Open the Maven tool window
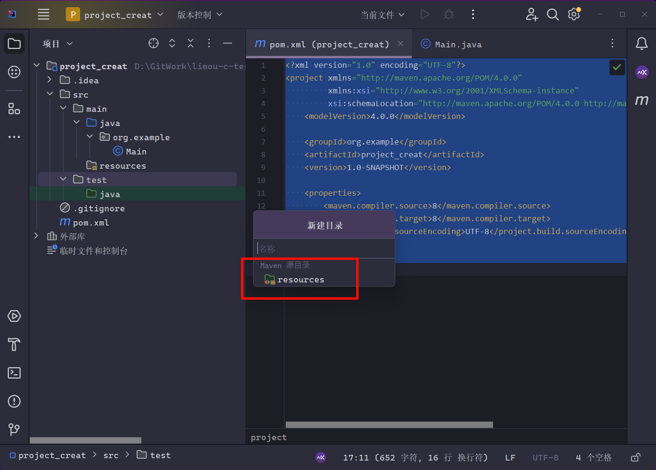The image size is (656, 470). pyautogui.click(x=642, y=100)
